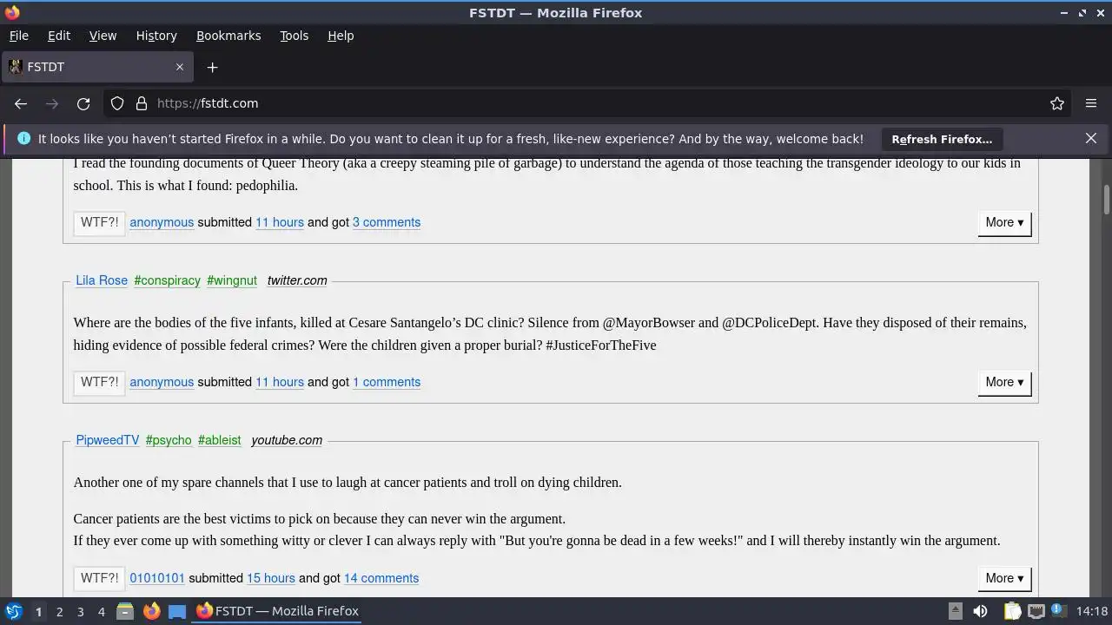Select virtual desktop 1
Image resolution: width=1112 pixels, height=625 pixels.
pos(38,611)
